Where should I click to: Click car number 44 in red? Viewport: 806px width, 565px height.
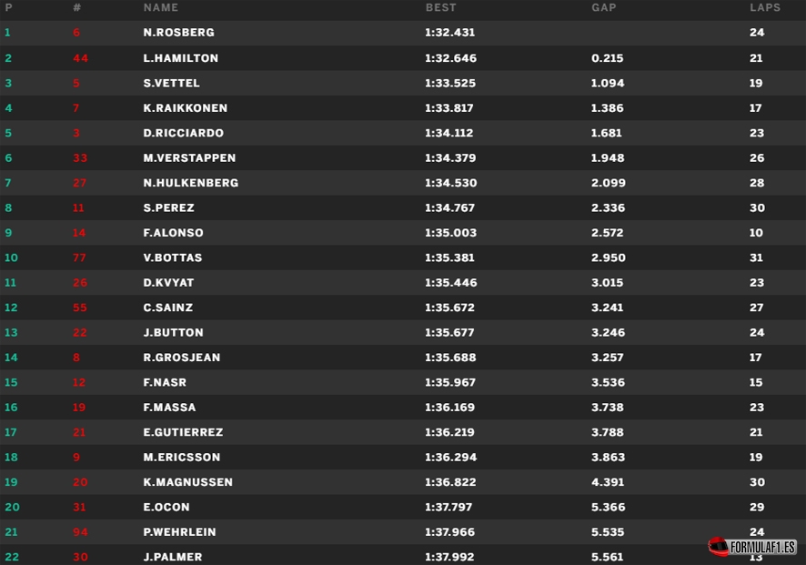(x=81, y=58)
